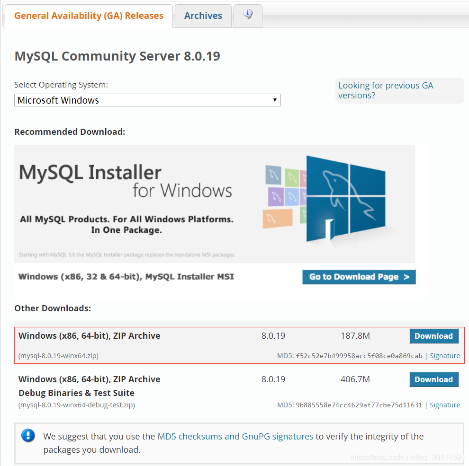This screenshot has height=466, width=469.
Task: Click Signature link for the debug-test archive
Action: point(445,404)
